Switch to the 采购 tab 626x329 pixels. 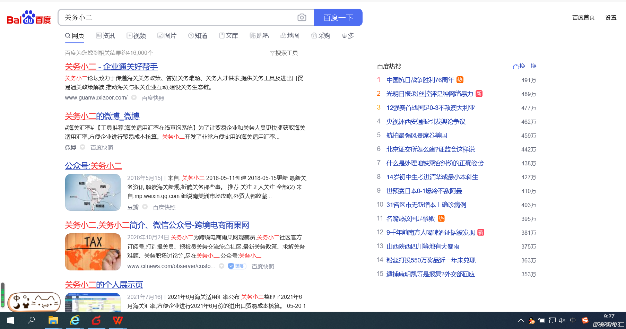click(321, 36)
